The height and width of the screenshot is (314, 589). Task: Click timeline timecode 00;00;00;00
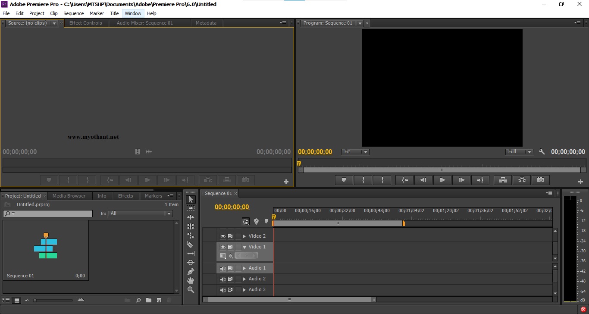232,207
